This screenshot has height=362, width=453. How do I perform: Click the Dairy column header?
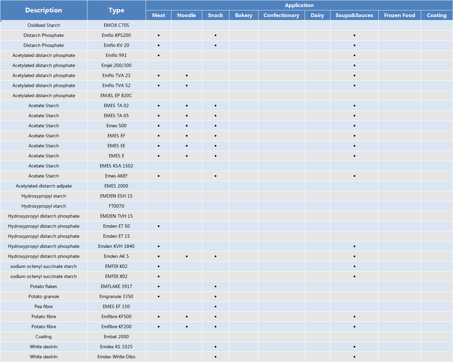317,15
